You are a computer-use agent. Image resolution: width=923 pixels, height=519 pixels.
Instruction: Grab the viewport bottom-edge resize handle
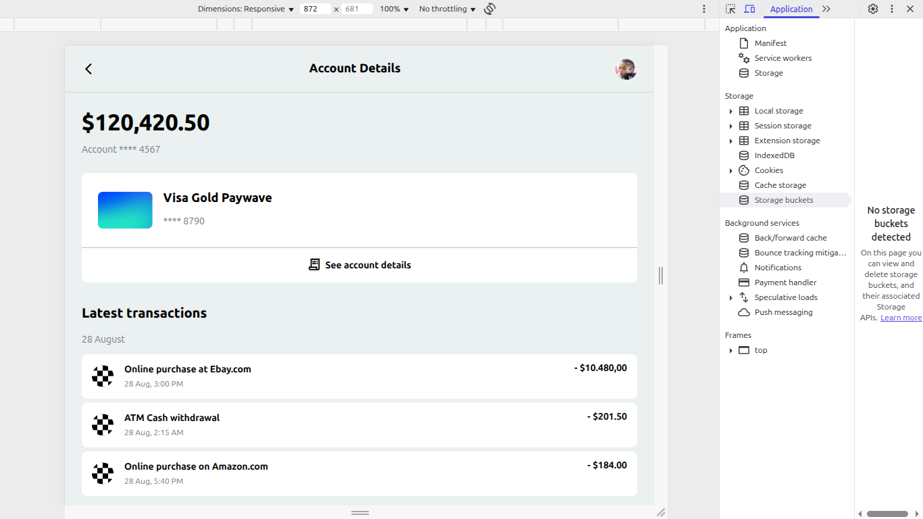tap(360, 513)
